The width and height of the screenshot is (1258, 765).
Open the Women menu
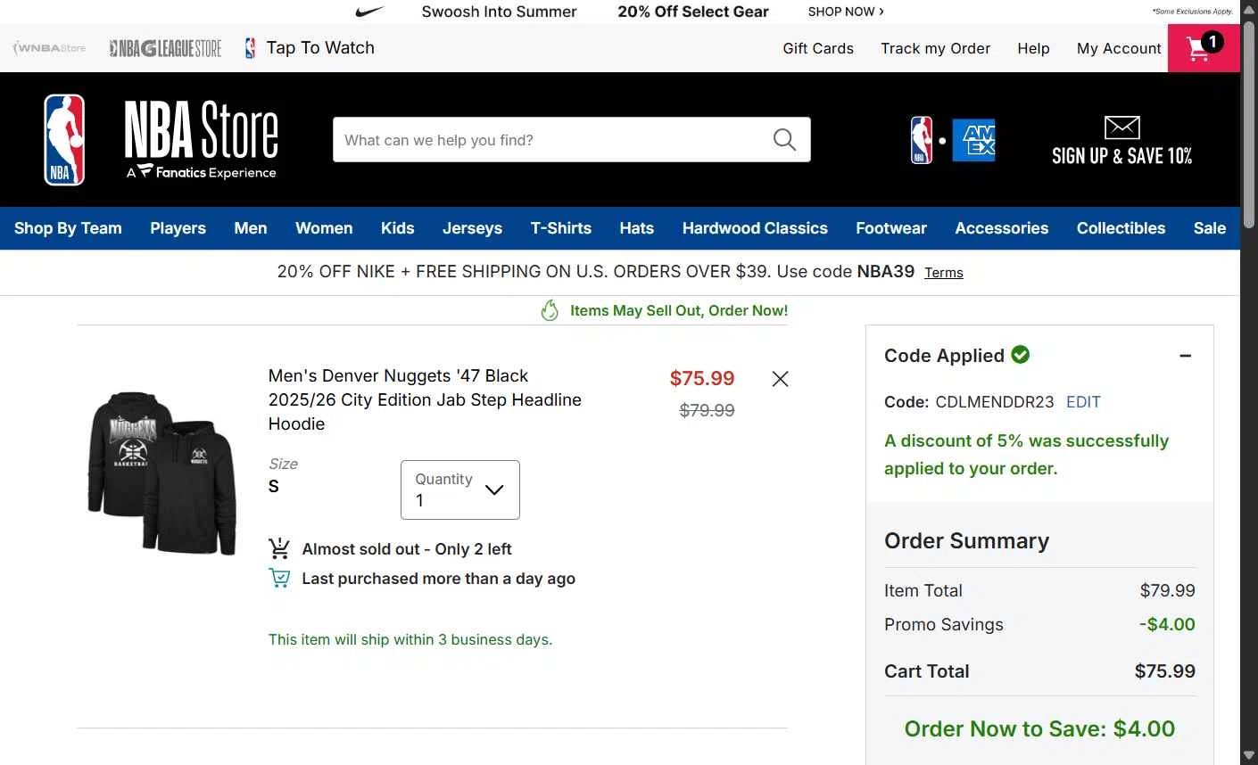point(324,228)
